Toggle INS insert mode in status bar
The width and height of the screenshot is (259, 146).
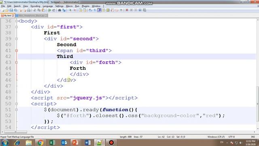coord(253,137)
